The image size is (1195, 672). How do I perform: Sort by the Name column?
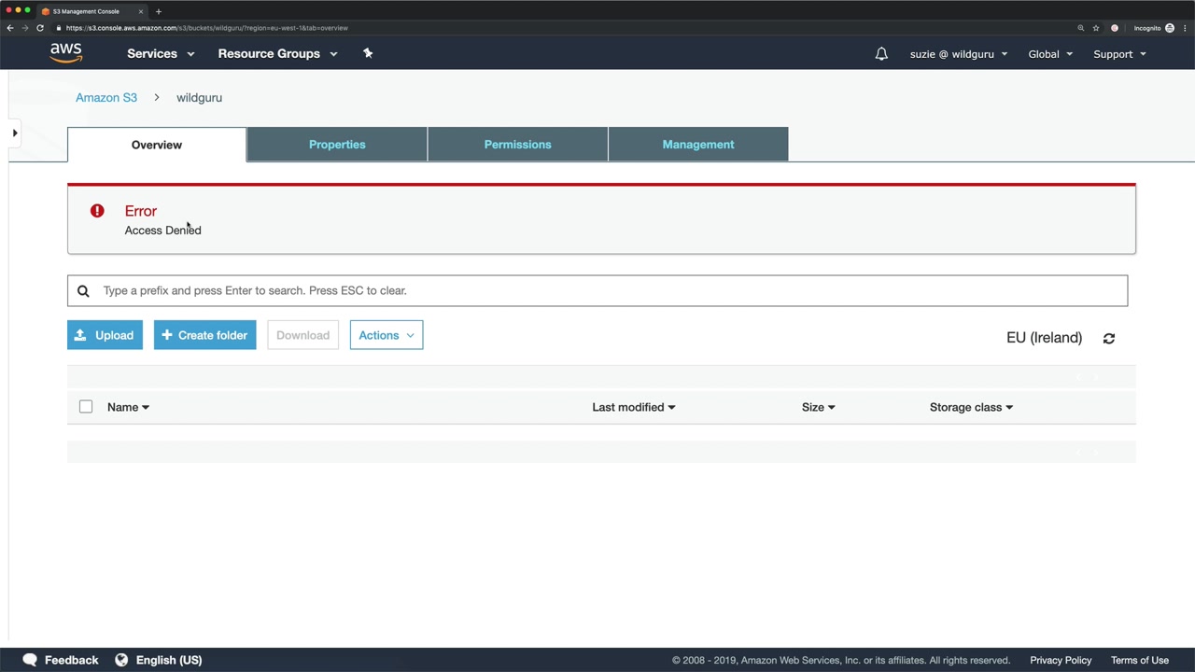(128, 407)
